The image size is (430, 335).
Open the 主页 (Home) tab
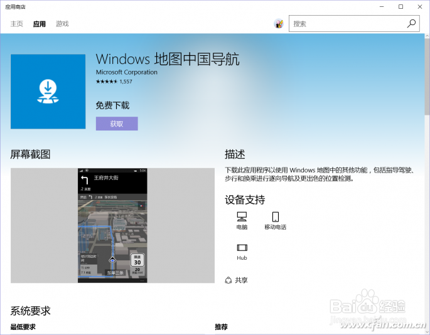point(17,24)
